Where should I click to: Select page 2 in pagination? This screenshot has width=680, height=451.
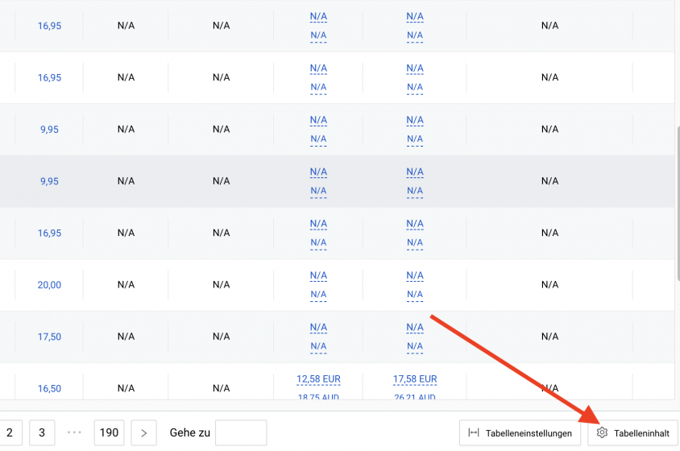[10, 432]
